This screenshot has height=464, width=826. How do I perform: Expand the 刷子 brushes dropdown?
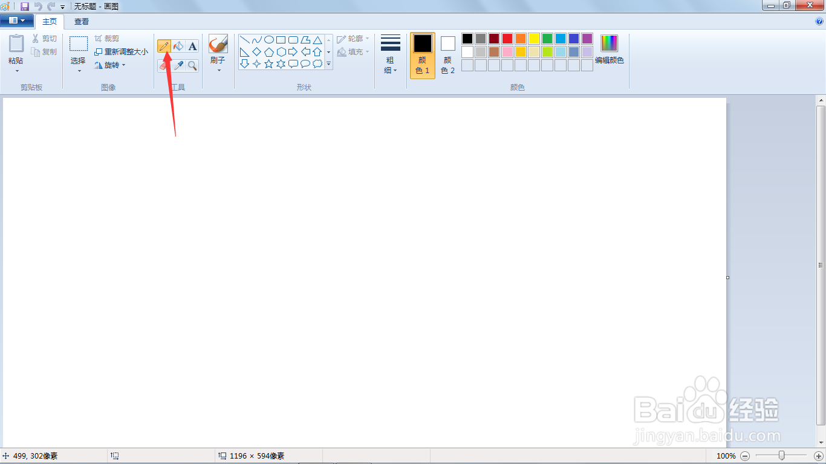click(218, 70)
